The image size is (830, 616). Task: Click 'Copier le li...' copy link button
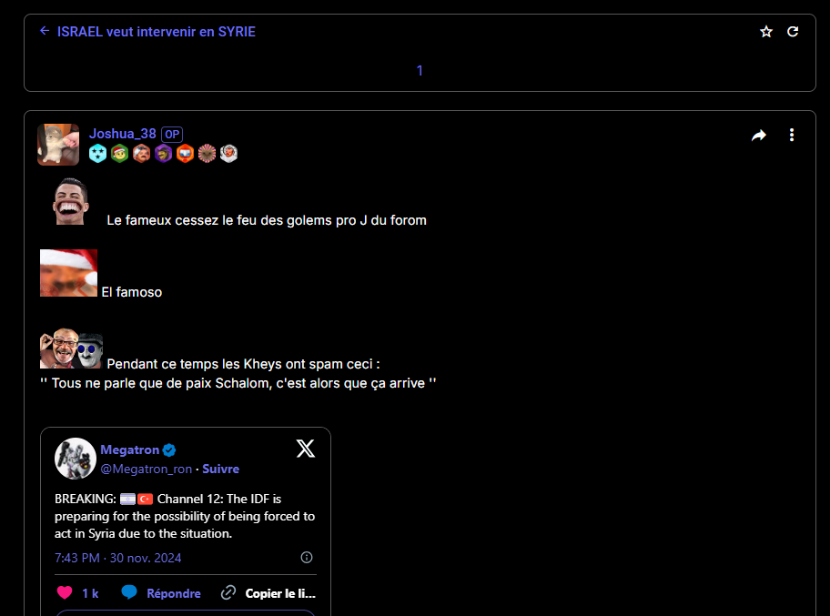[280, 593]
